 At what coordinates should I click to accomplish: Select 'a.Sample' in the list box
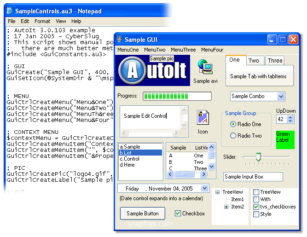coord(140,147)
